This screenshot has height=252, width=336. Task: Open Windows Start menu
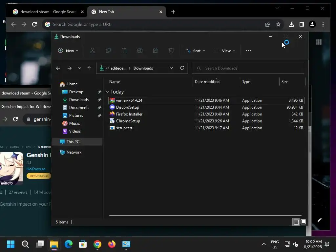[x=10, y=244]
